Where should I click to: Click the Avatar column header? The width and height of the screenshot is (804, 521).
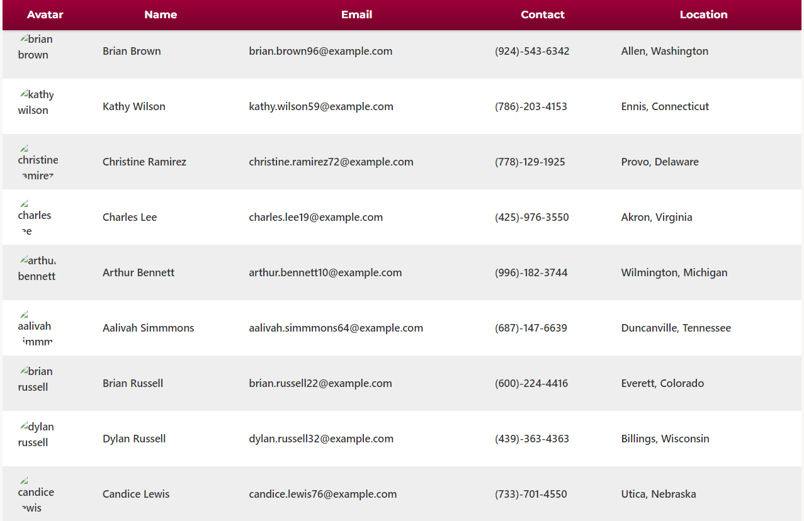[x=45, y=14]
